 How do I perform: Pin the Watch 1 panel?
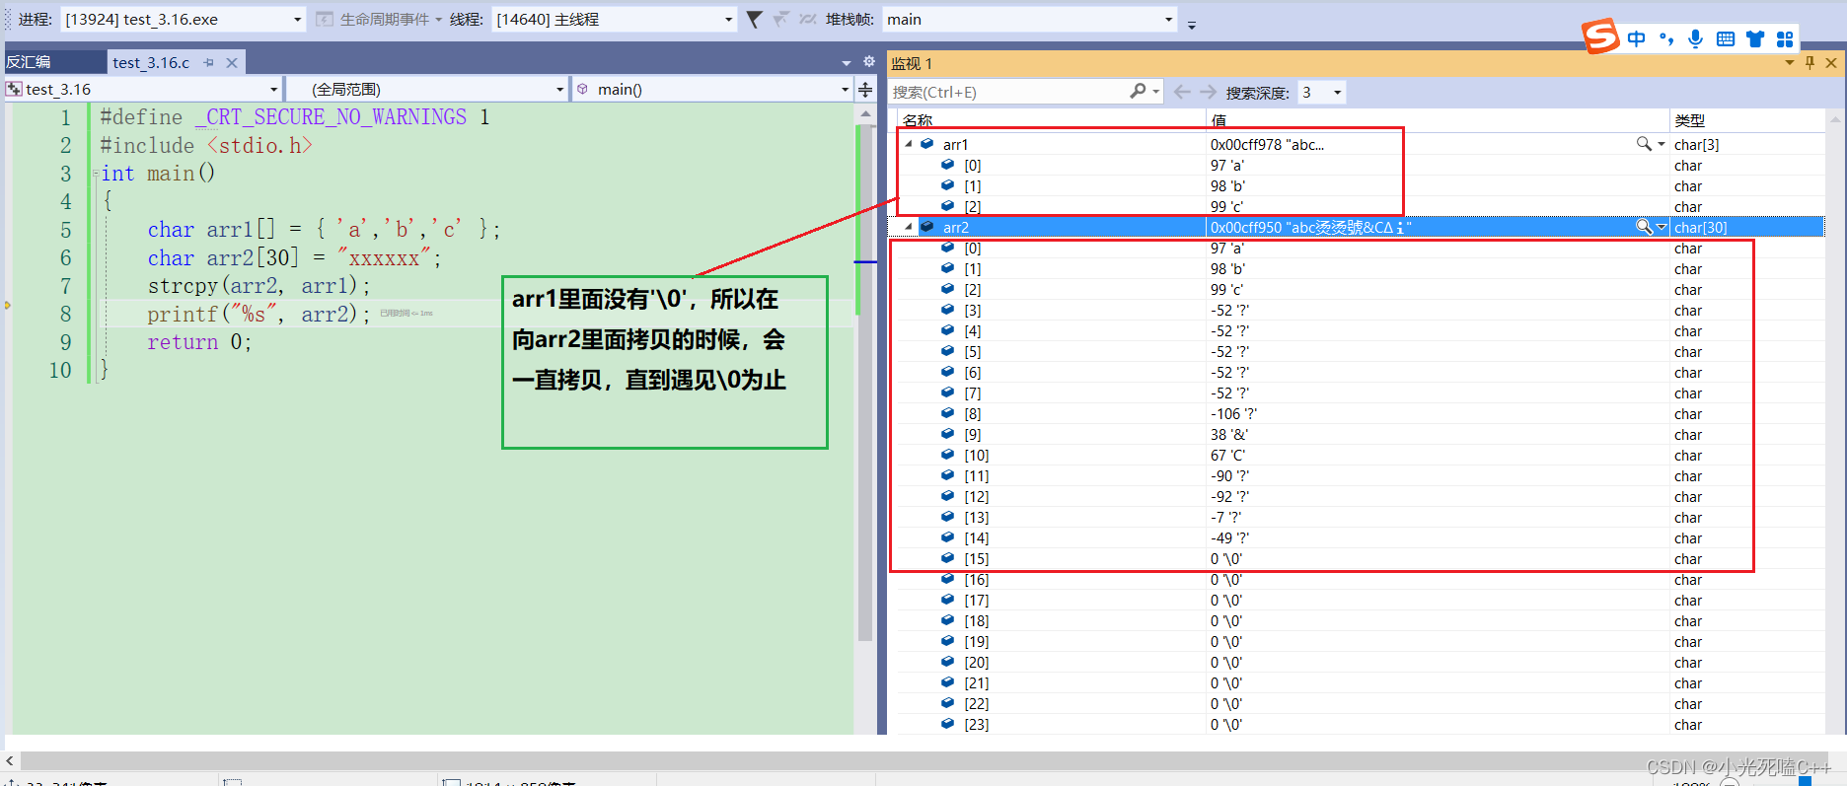pos(1810,62)
